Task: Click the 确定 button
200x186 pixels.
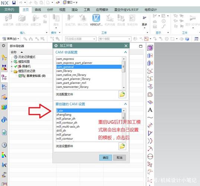Action: 106,158
